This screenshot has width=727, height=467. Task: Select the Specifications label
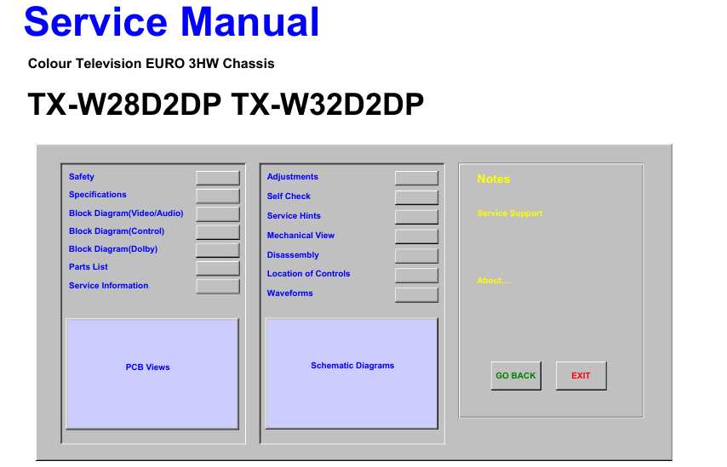97,195
